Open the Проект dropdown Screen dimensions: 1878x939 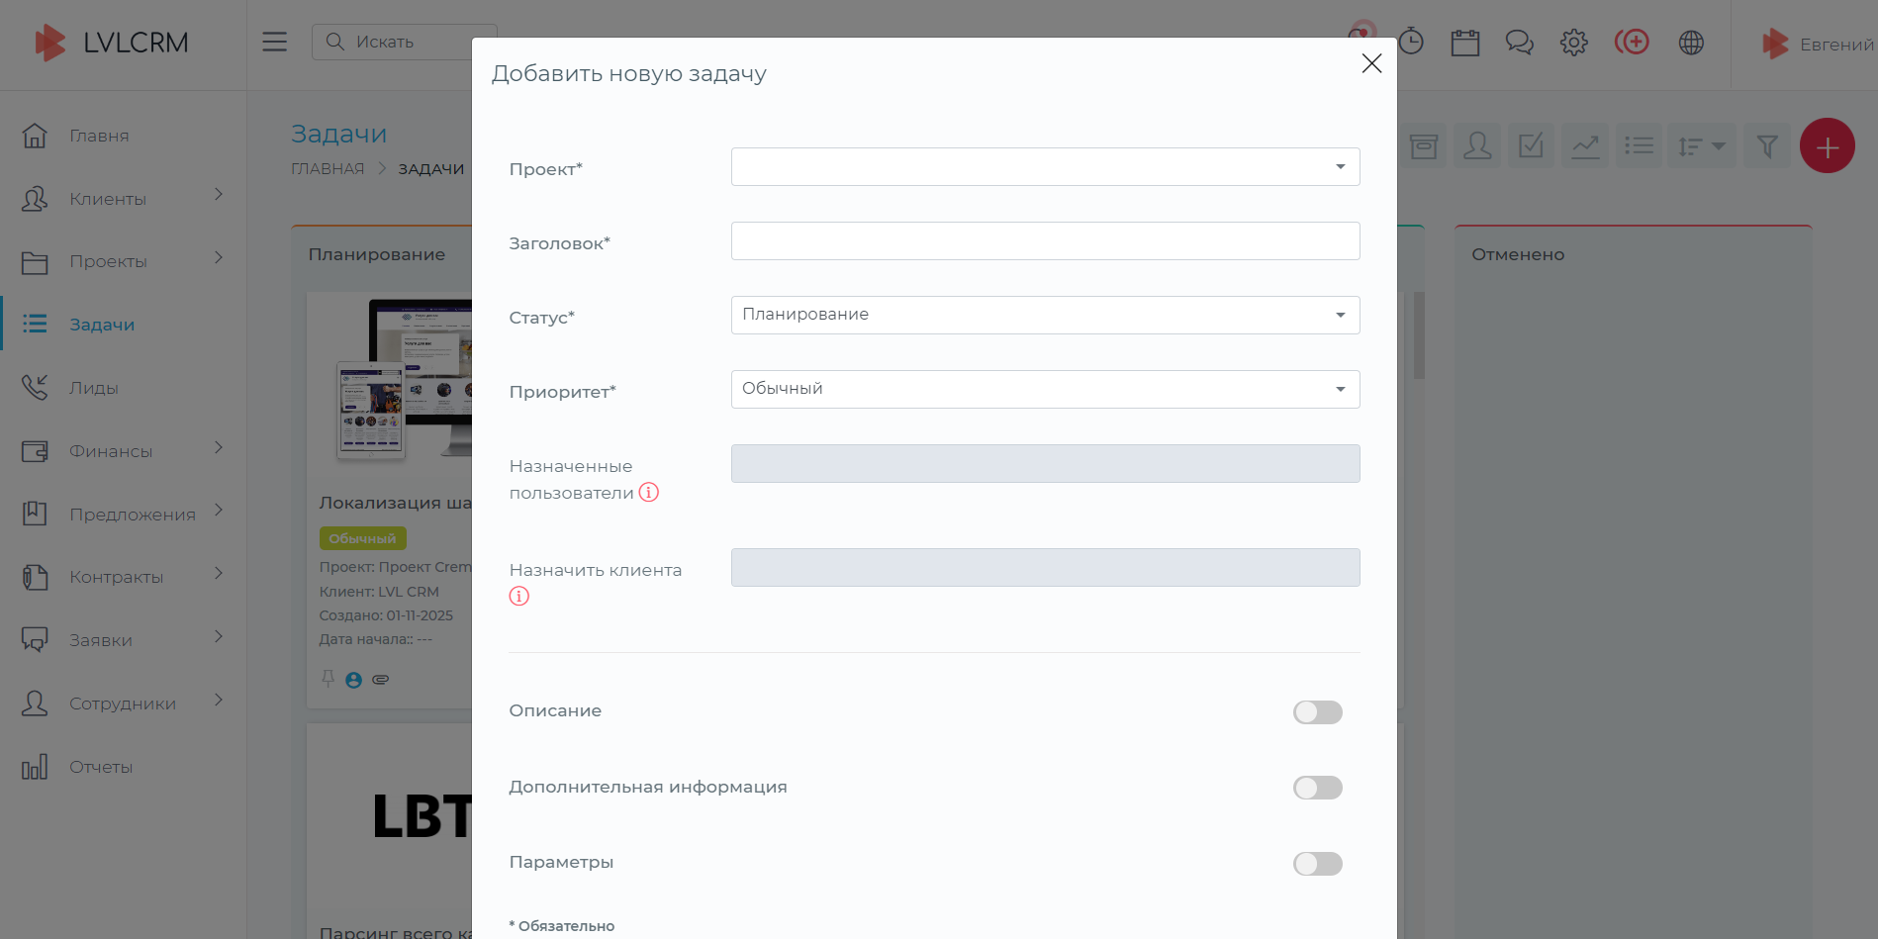click(1045, 167)
